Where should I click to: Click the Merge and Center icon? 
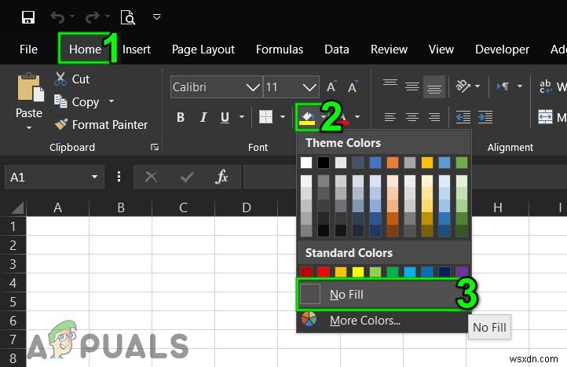point(545,117)
